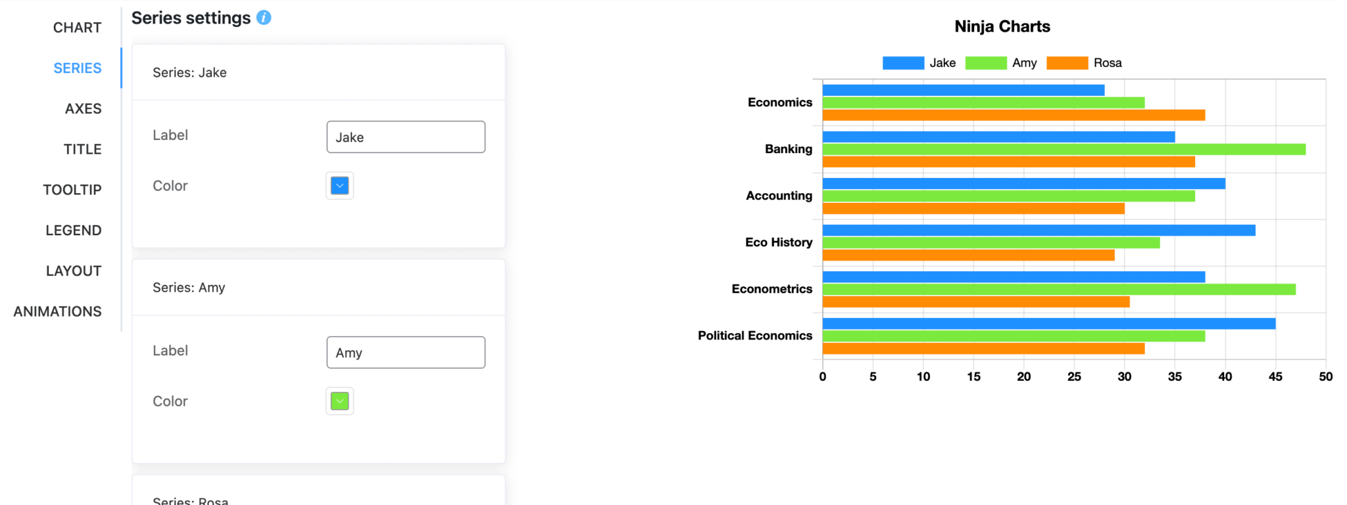1347x505 pixels.
Task: Open the TITLE settings section
Action: [82, 149]
